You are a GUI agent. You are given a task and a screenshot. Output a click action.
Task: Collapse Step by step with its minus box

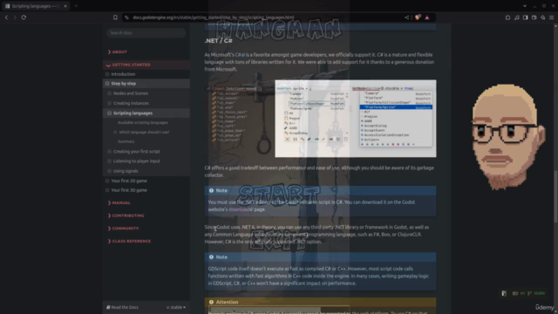pyautogui.click(x=107, y=84)
